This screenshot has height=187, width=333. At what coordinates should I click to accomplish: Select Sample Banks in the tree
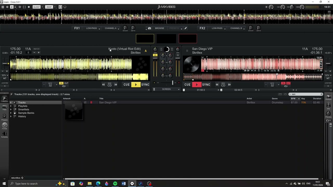(26, 113)
